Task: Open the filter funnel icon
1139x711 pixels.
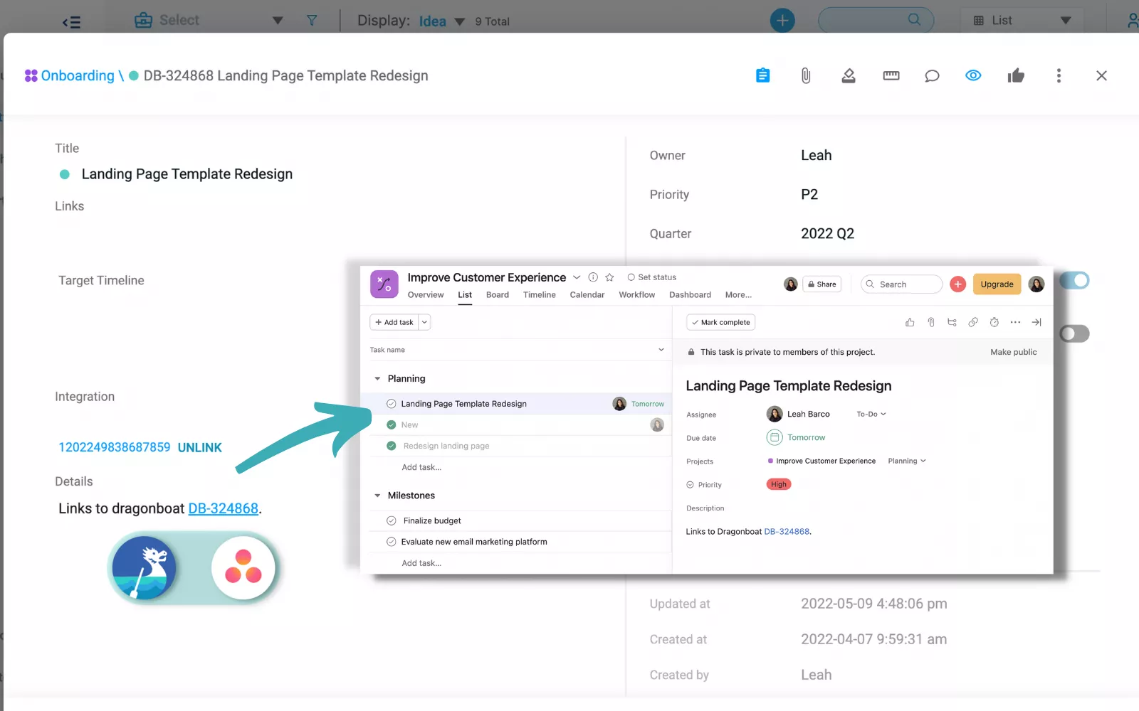Action: 312,21
